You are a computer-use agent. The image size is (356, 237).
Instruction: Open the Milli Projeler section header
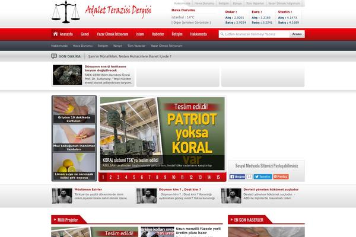[68, 220]
